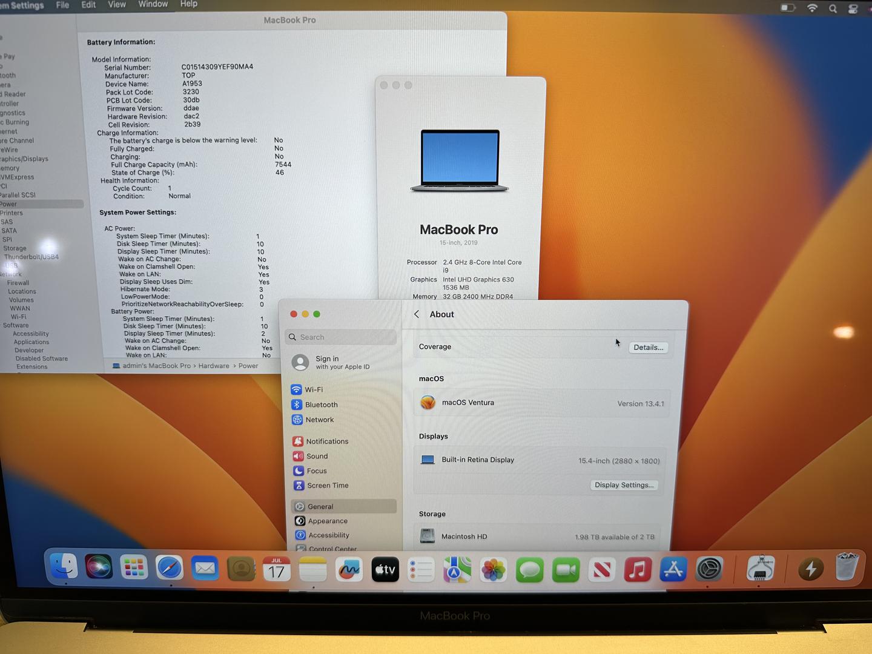Click the Display Settings button
This screenshot has width=872, height=654.
[x=624, y=485]
